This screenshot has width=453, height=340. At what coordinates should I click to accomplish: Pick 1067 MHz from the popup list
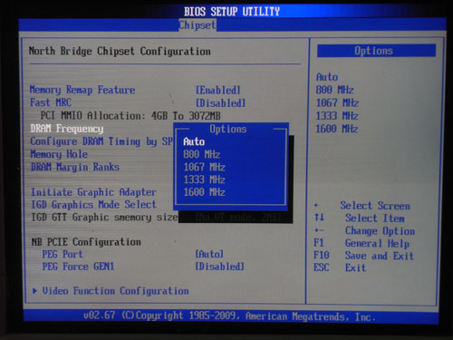(x=204, y=167)
